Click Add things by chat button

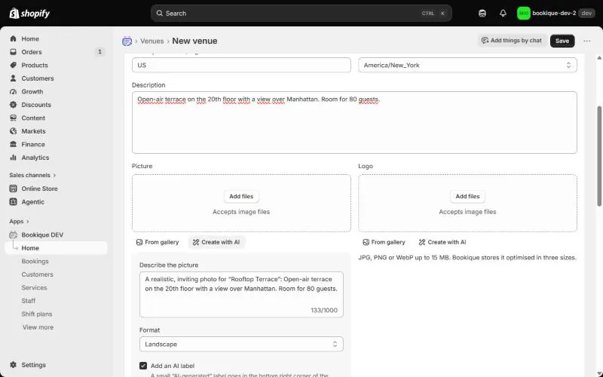pos(512,41)
